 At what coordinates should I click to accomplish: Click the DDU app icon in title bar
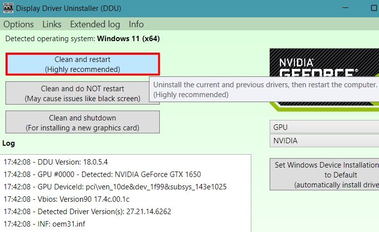point(8,8)
